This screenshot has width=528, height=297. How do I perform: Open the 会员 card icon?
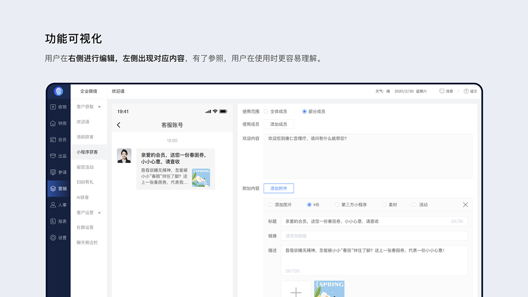[x=53, y=140]
